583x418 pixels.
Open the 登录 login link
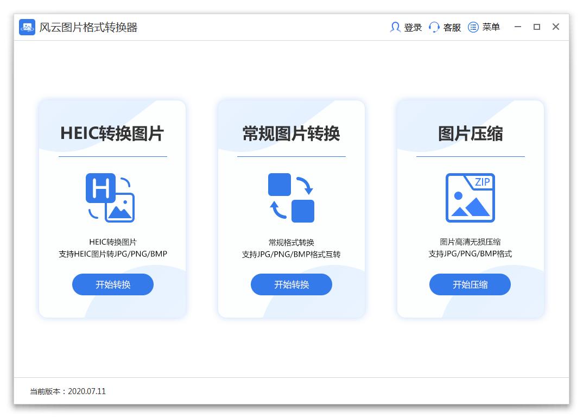413,27
